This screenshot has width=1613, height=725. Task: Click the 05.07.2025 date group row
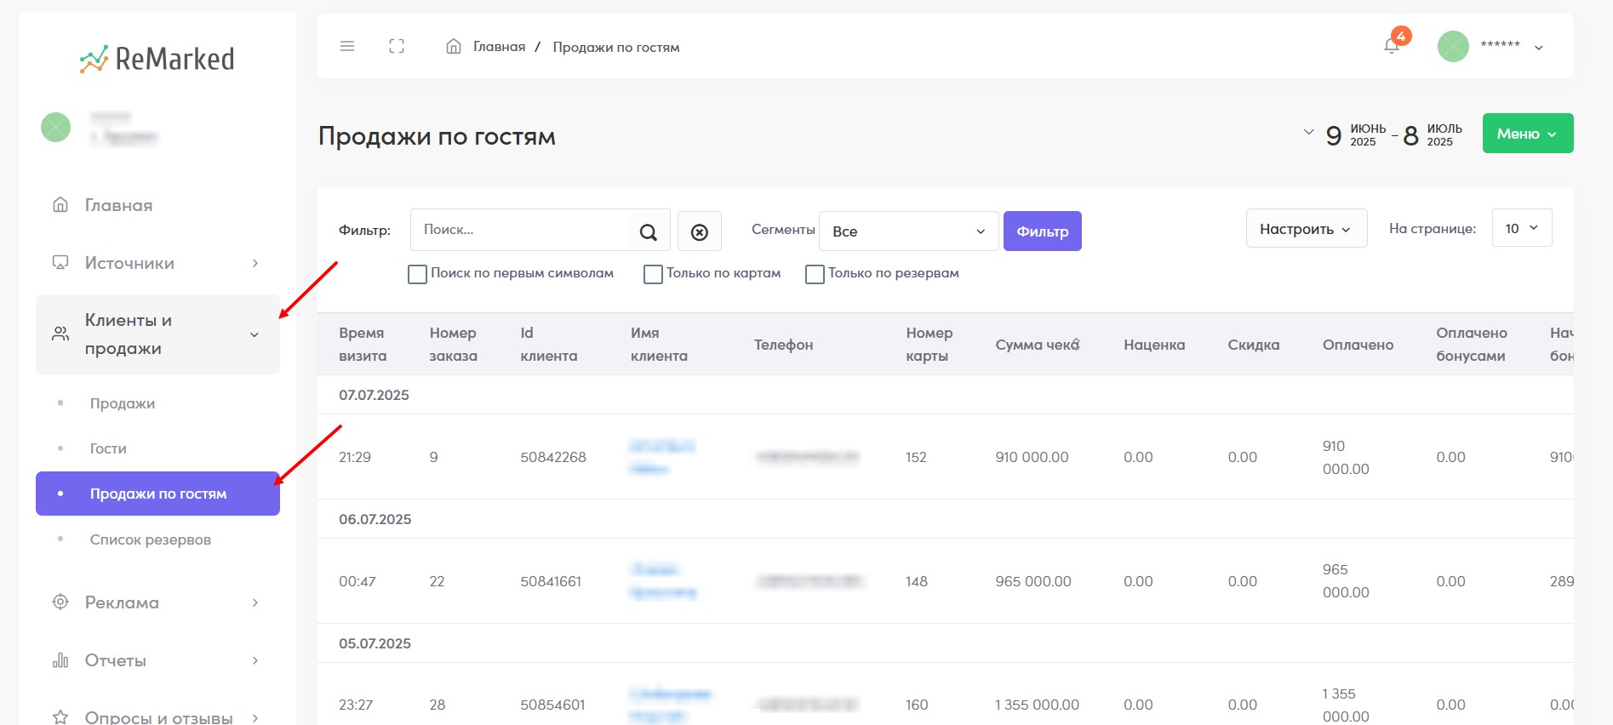click(945, 643)
